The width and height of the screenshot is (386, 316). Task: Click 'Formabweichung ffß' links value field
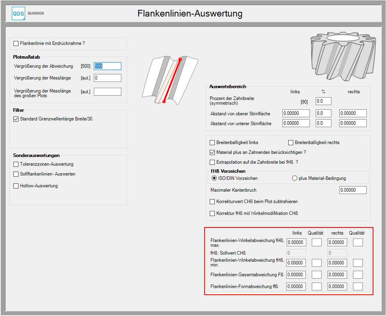[296, 286]
